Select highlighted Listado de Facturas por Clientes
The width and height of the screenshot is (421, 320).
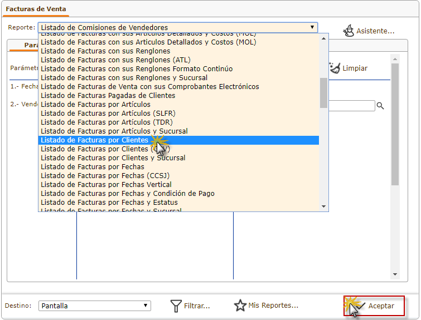click(178, 140)
